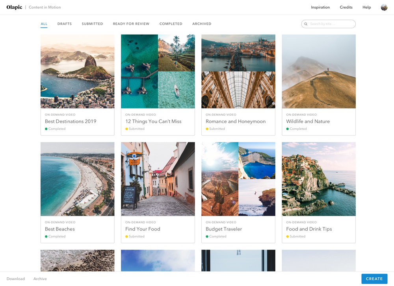Open the Help link
394x286 pixels.
click(366, 7)
